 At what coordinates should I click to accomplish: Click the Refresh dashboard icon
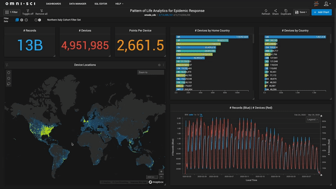click(x=266, y=12)
